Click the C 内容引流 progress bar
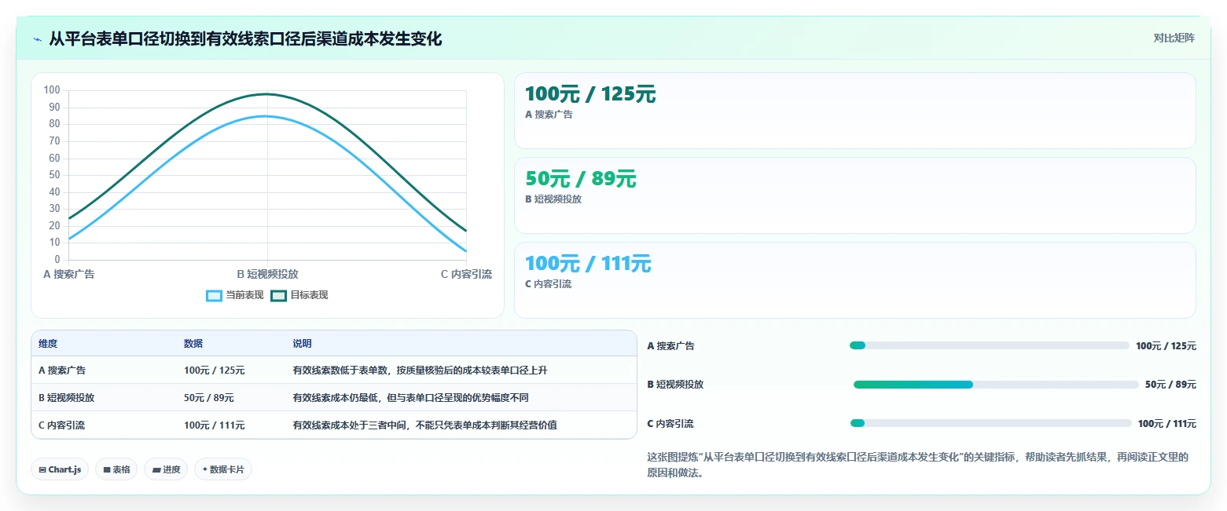The height and width of the screenshot is (511, 1227). pos(990,423)
